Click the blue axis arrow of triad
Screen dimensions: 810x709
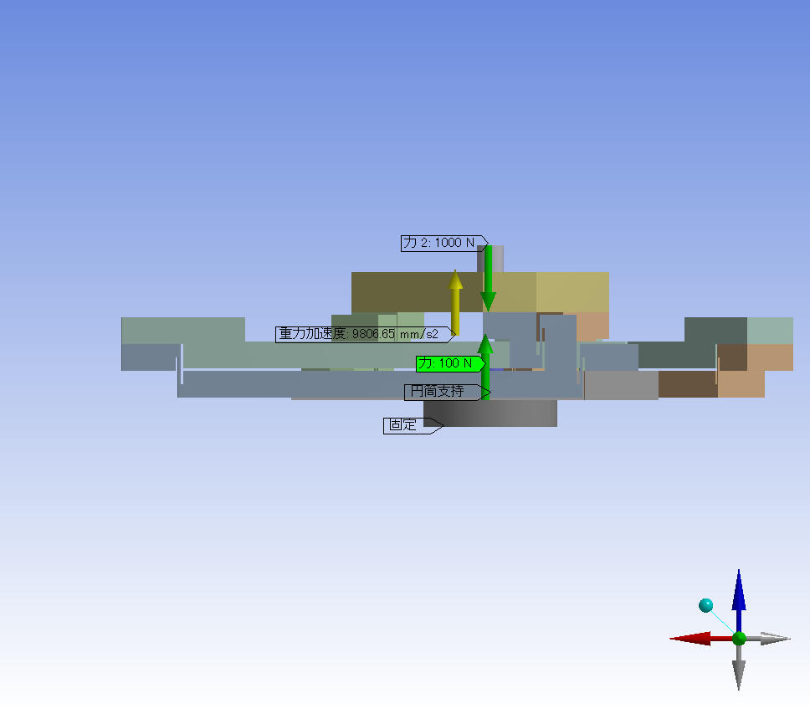pyautogui.click(x=739, y=600)
